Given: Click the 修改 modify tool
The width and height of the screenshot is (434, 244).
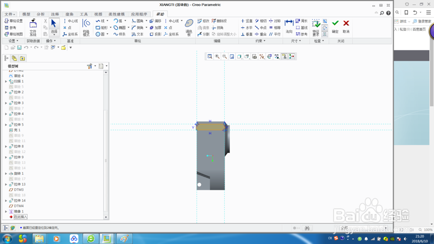Looking at the screenshot, I should coord(204,21).
